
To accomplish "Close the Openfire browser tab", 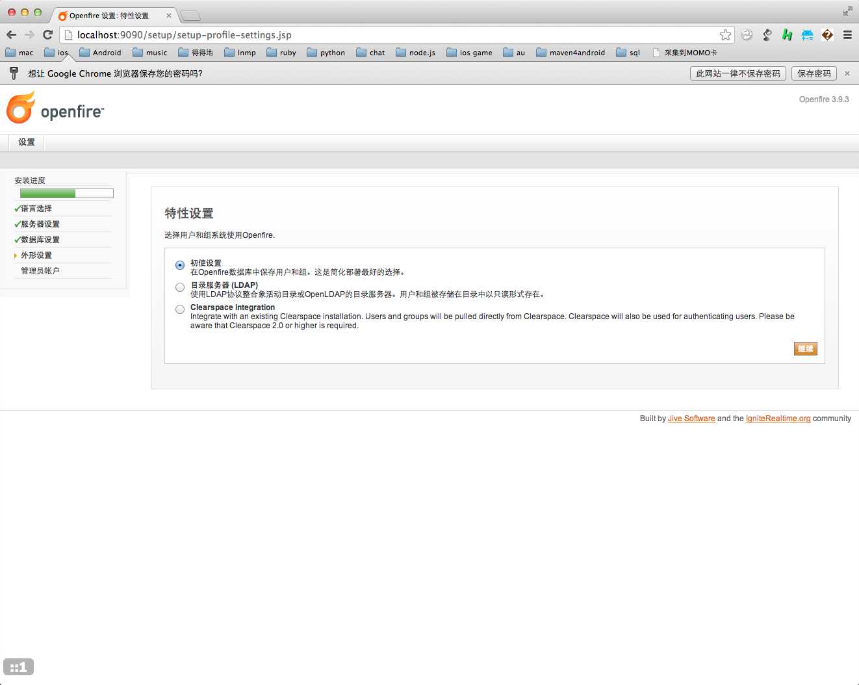I will tap(169, 16).
